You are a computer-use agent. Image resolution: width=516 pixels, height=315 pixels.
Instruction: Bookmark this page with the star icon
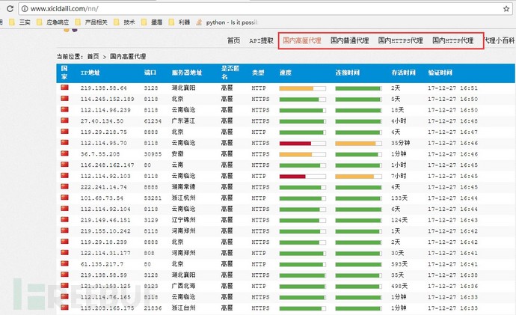506,9
